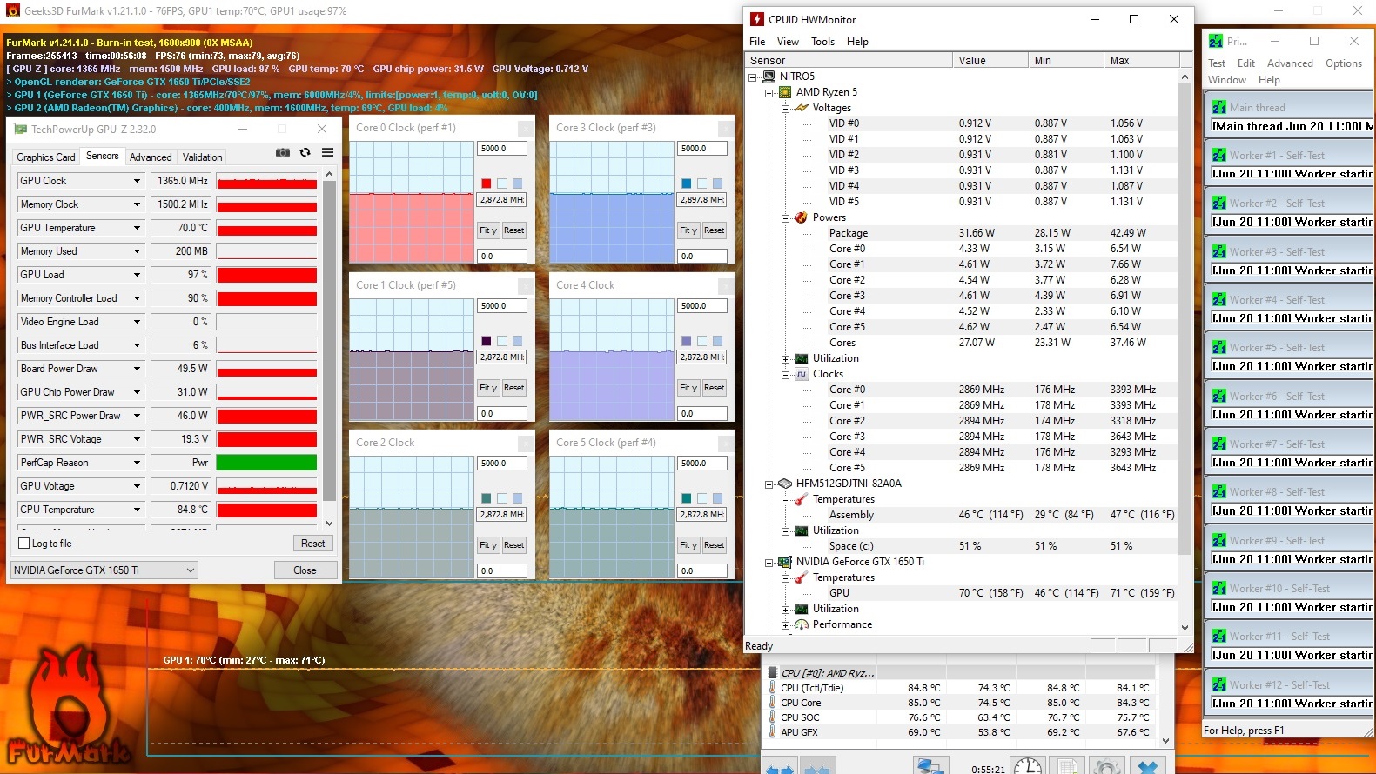Expand the Performance tree node
Image resolution: width=1376 pixels, height=774 pixels.
(x=785, y=625)
